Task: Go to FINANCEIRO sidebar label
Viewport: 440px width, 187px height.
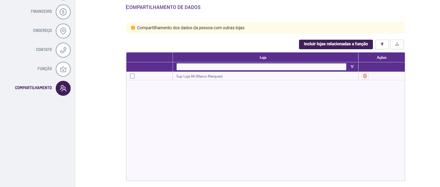Action: 41,12
